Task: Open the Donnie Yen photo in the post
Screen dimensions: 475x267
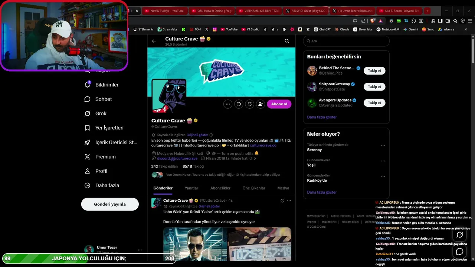Action: 195,244
